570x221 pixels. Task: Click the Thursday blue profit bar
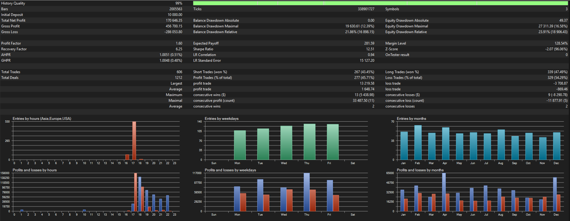point(307,192)
